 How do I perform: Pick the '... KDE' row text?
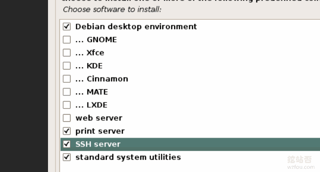pyautogui.click(x=89, y=66)
